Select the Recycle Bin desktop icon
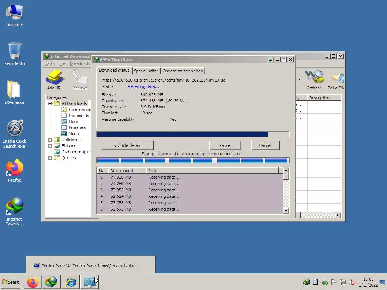 14,54
